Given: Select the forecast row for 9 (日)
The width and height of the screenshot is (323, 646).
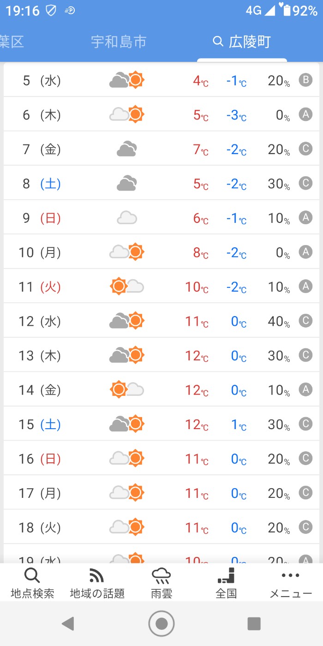Looking at the screenshot, I should click(161, 218).
